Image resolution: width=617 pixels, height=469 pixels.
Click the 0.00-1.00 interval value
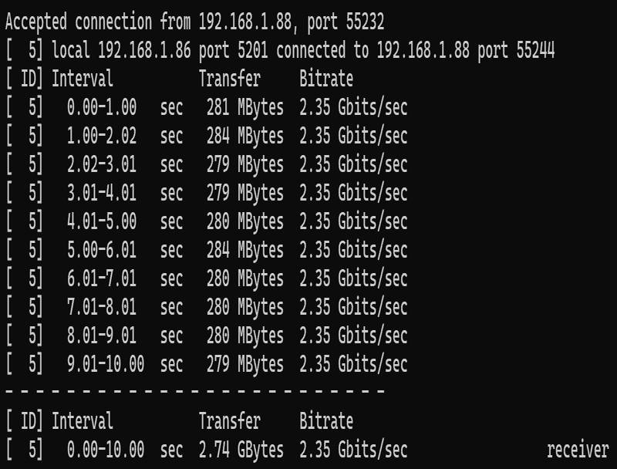click(102, 107)
